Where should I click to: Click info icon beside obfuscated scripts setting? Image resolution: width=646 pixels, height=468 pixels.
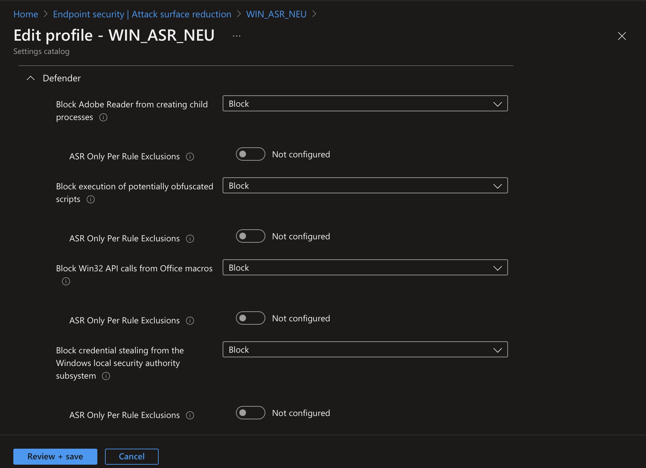91,199
